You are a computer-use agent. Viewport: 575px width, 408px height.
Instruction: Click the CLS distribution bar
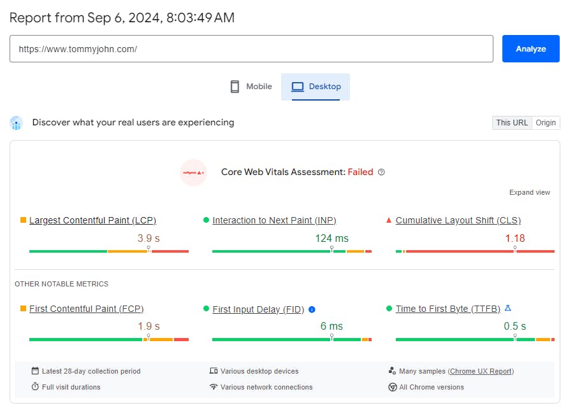(476, 251)
